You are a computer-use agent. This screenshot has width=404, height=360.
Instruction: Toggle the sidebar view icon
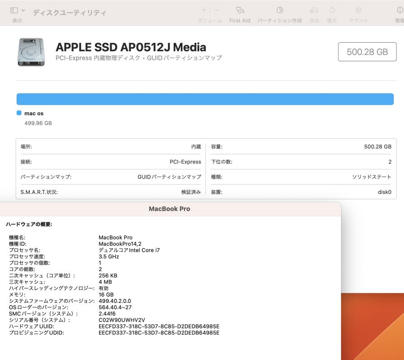[14, 10]
